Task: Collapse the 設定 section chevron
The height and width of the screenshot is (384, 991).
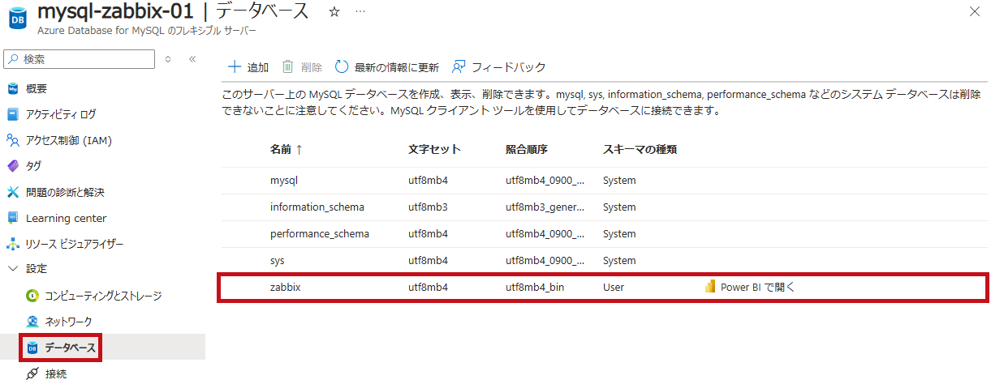Action: point(12,268)
